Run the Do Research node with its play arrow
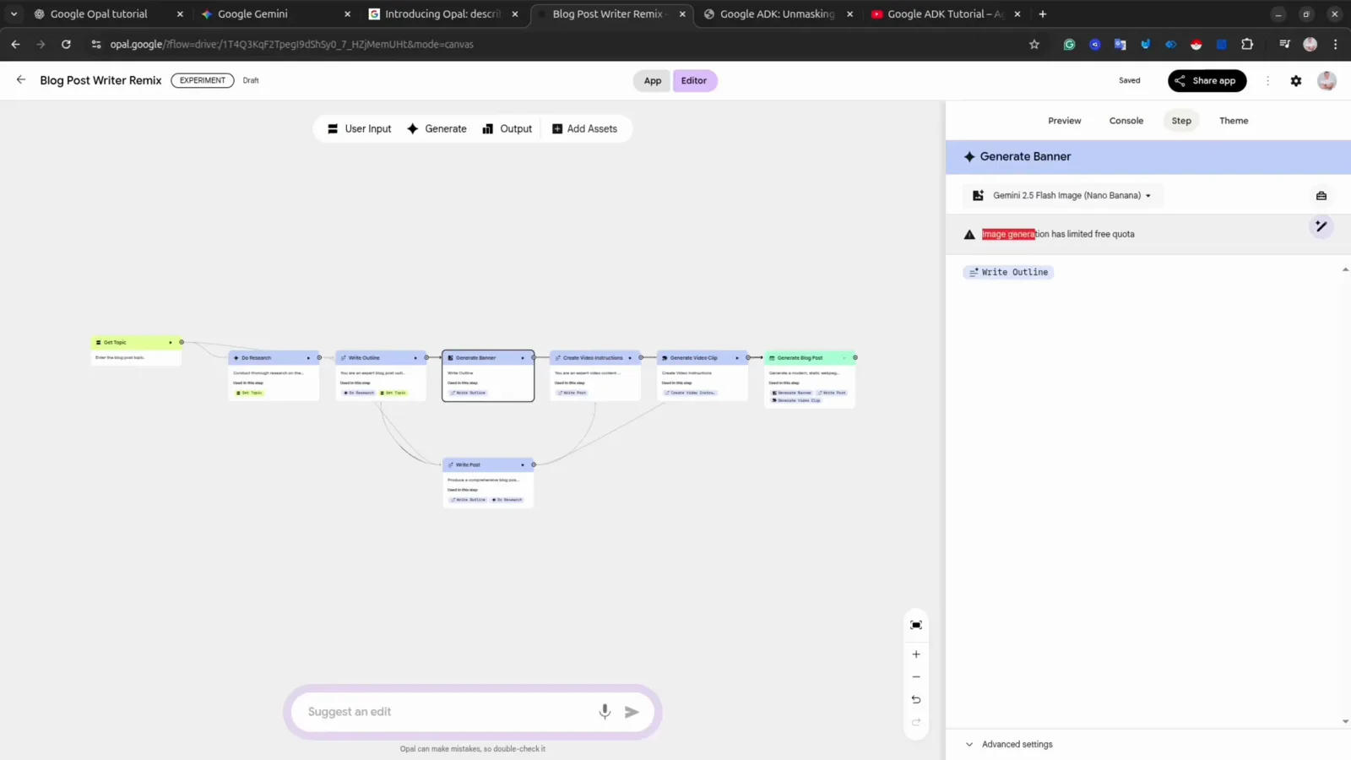The width and height of the screenshot is (1351, 760). (308, 358)
